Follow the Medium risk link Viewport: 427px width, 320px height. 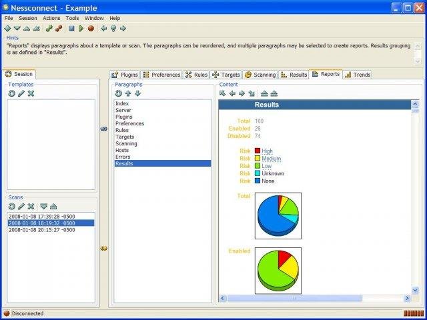point(272,159)
